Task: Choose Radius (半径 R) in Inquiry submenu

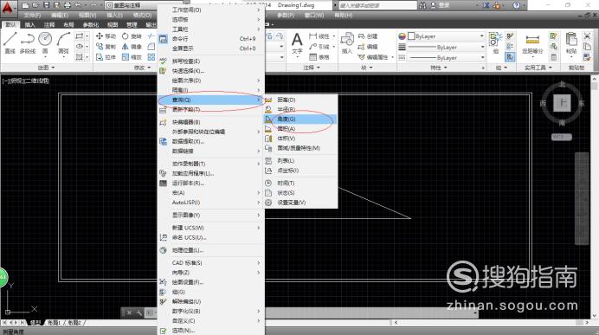Action: pos(300,109)
